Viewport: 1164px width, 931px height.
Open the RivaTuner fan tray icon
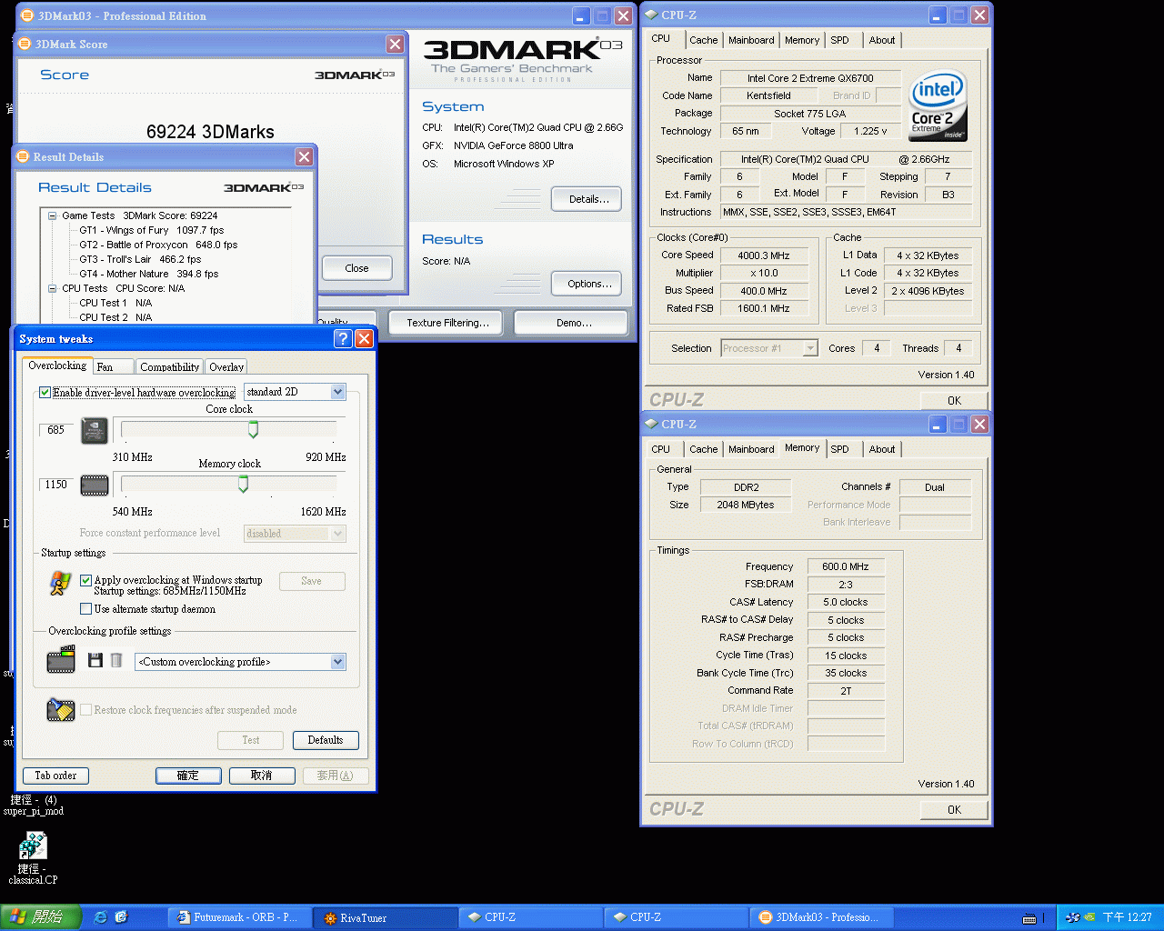[x=1072, y=917]
